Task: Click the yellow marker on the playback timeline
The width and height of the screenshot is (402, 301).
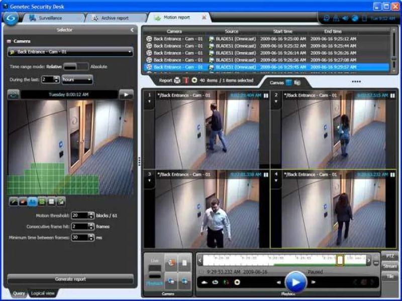Action: coord(339,260)
